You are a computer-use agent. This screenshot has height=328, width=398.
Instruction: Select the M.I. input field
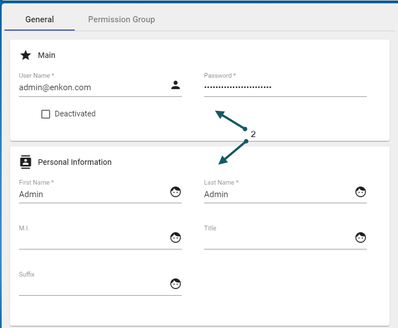(x=92, y=239)
